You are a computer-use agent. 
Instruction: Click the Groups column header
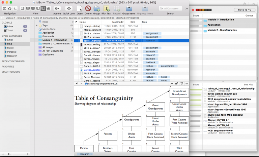249,15
